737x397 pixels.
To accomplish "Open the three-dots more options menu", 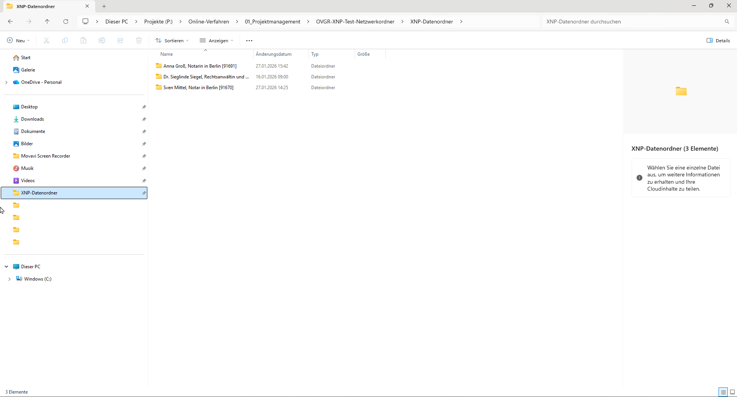I will [249, 41].
